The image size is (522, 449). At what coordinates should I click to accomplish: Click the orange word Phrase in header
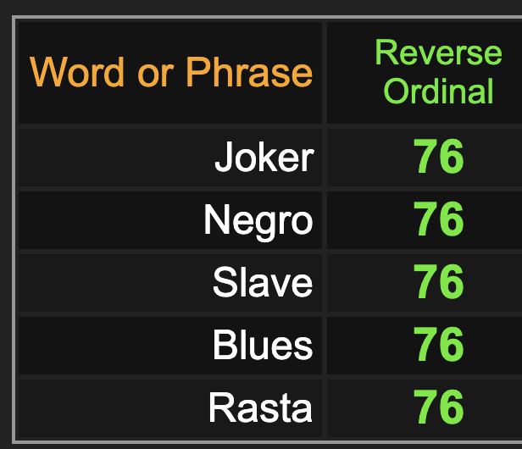tap(249, 71)
